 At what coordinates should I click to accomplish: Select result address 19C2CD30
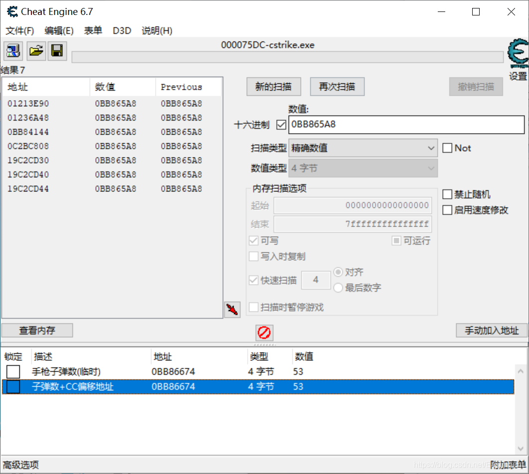click(28, 160)
